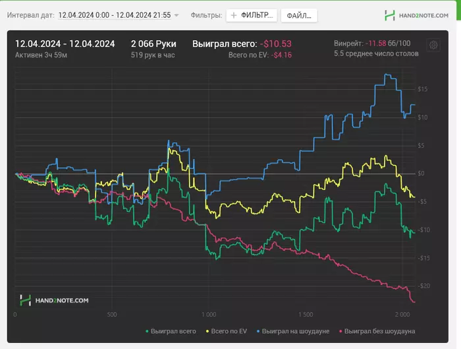
Task: Click the -$15 y-axis label
Action: coord(423,258)
